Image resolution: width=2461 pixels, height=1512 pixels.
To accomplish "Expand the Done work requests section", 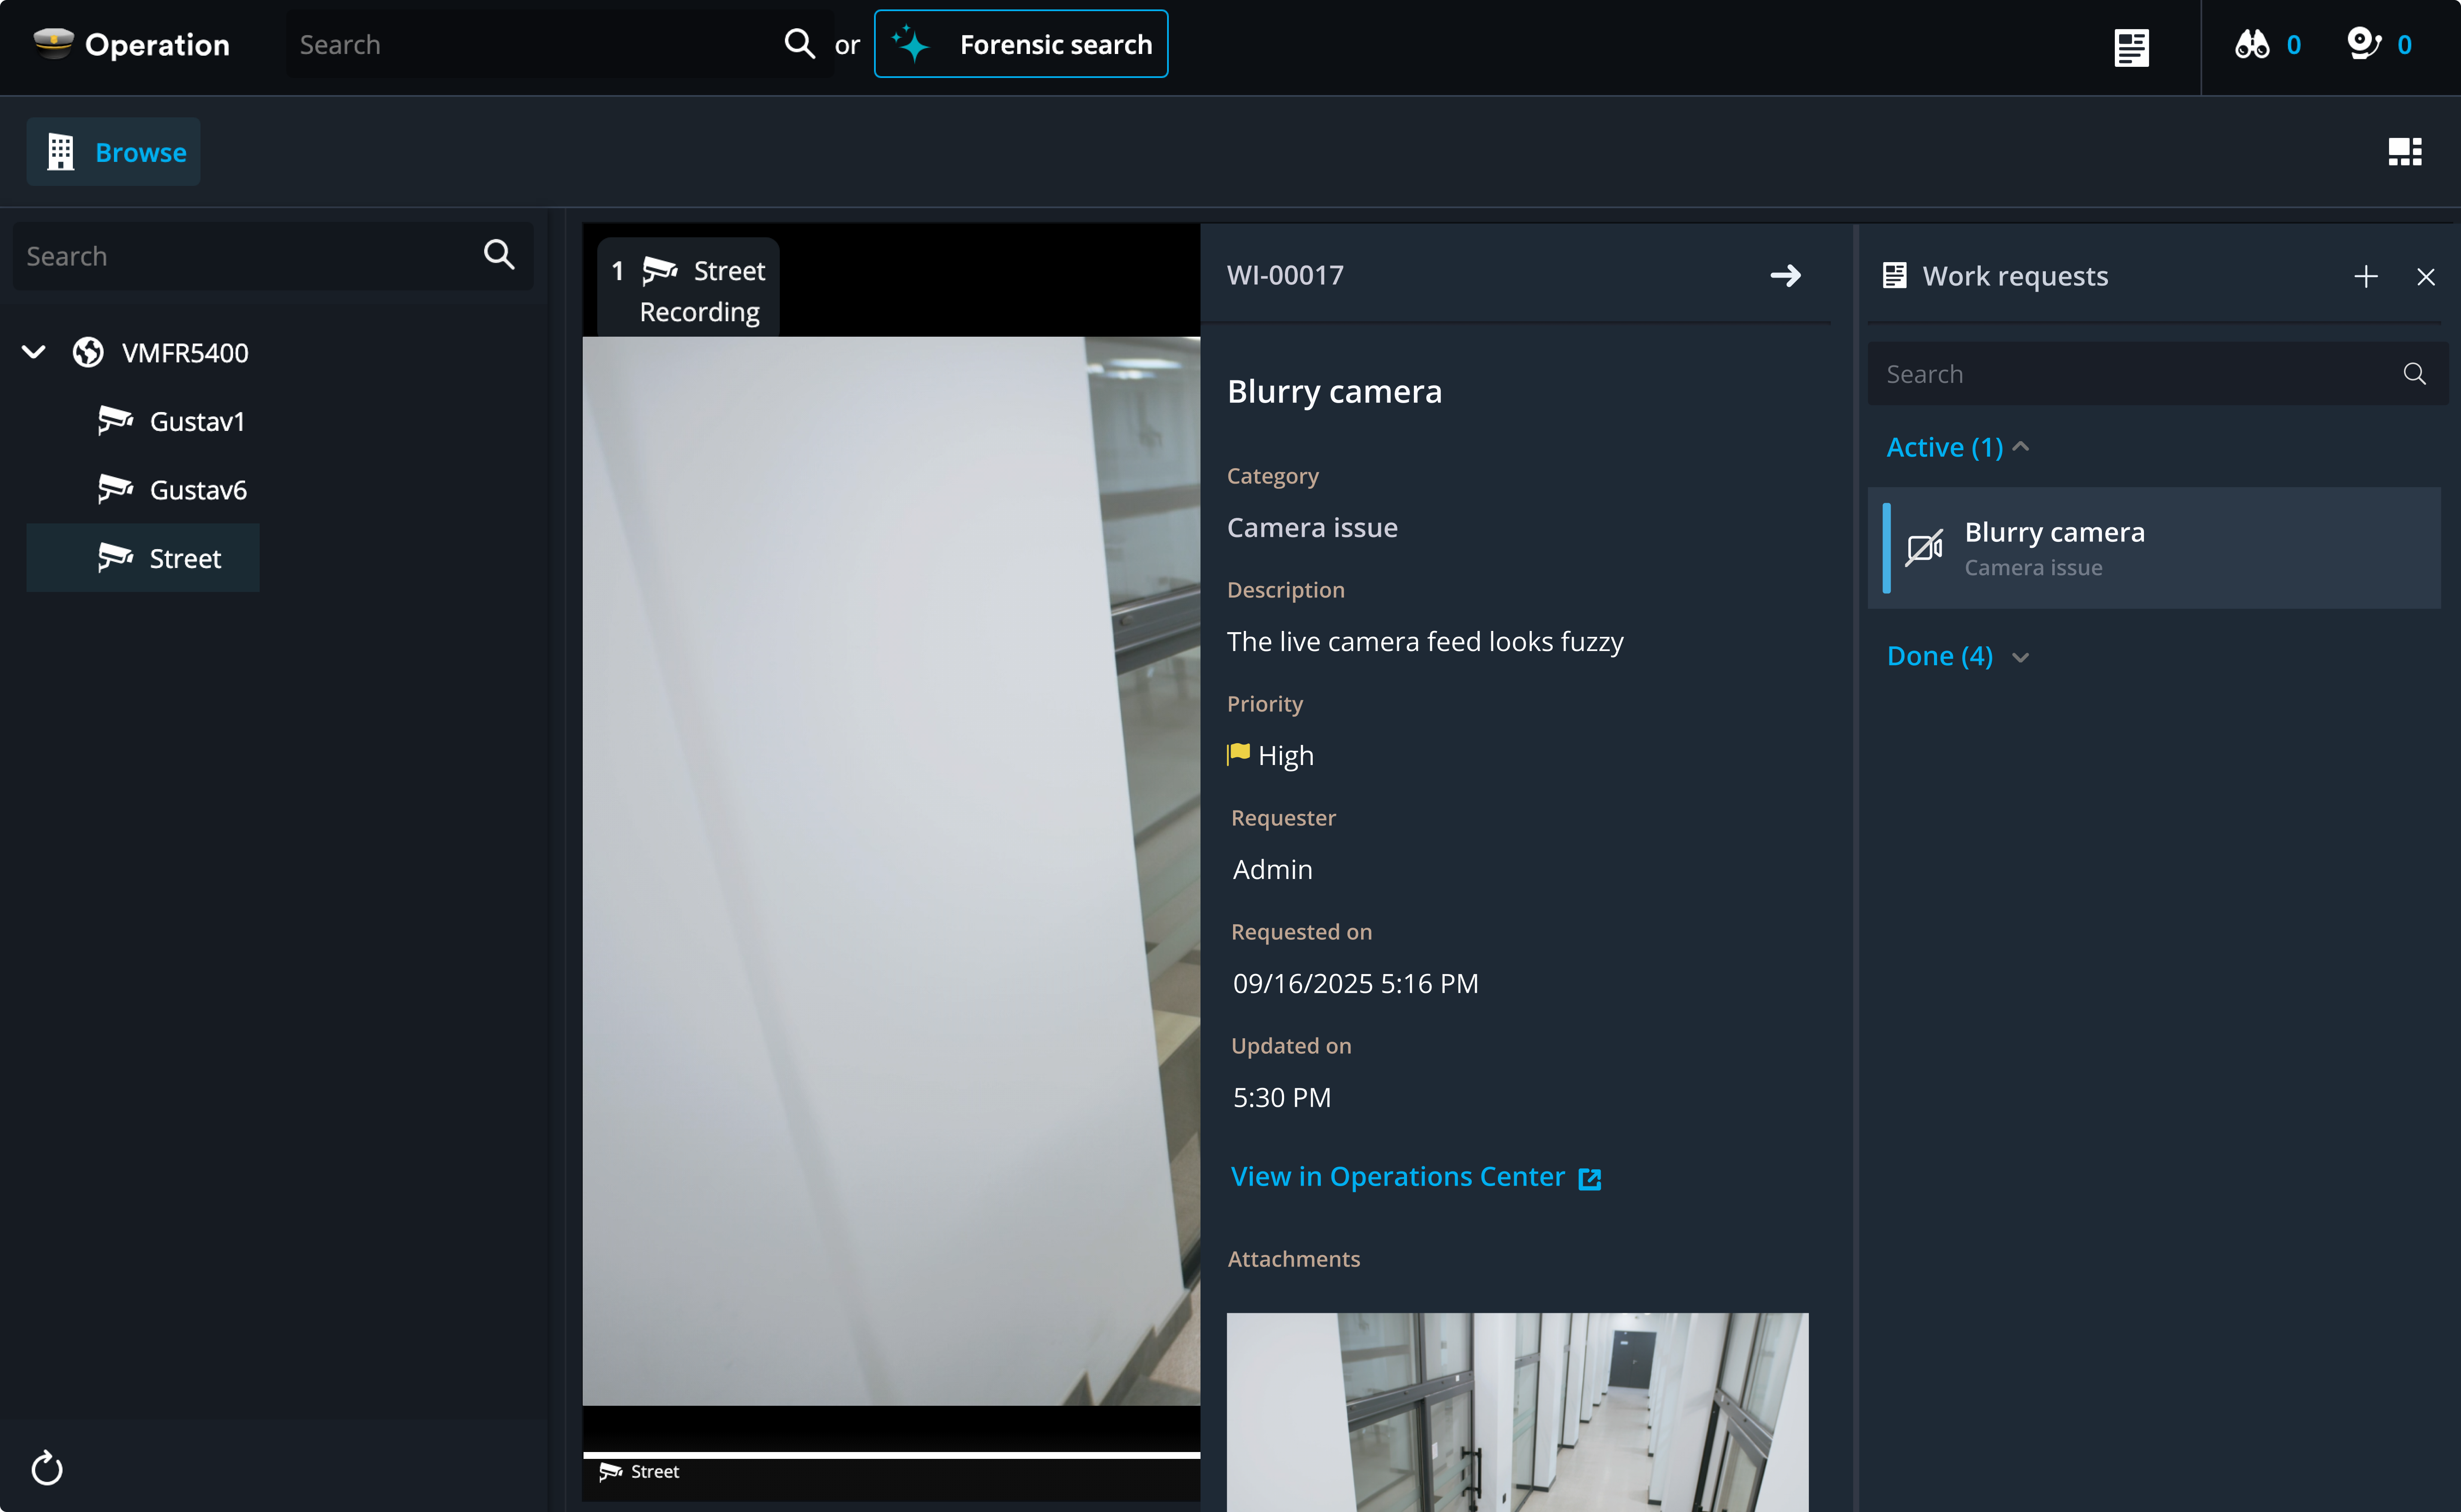I will pos(2022,657).
